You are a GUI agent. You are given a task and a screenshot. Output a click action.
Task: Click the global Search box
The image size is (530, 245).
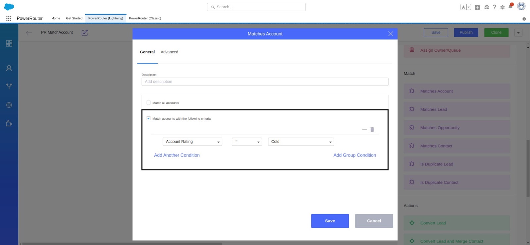256,7
